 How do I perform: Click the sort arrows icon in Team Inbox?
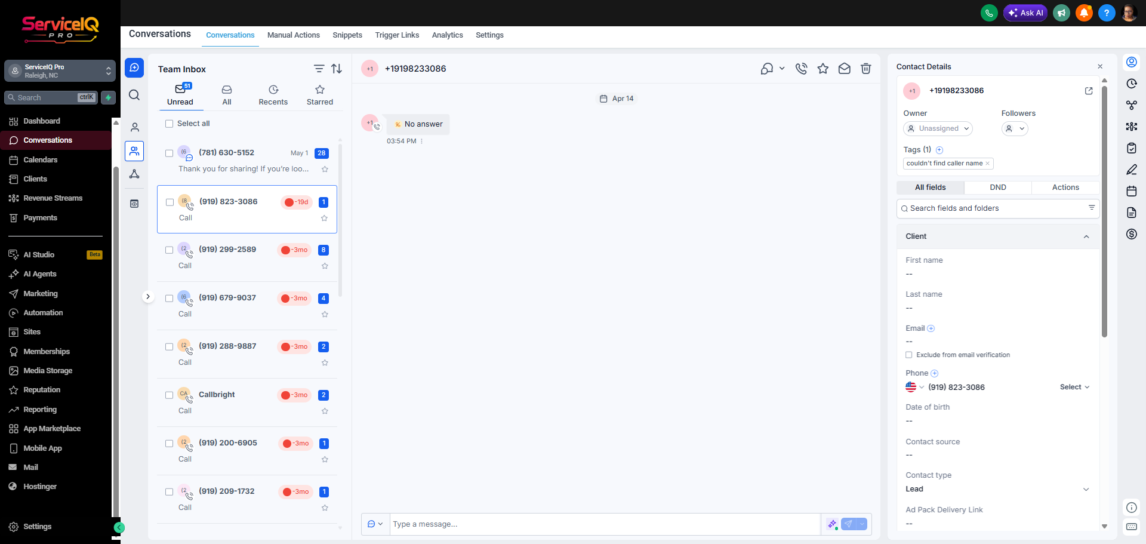pos(337,69)
